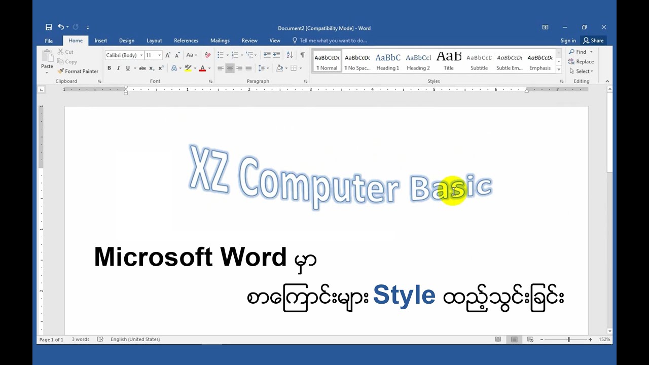The width and height of the screenshot is (649, 365).
Task: Click the Share button
Action: pyautogui.click(x=593, y=41)
